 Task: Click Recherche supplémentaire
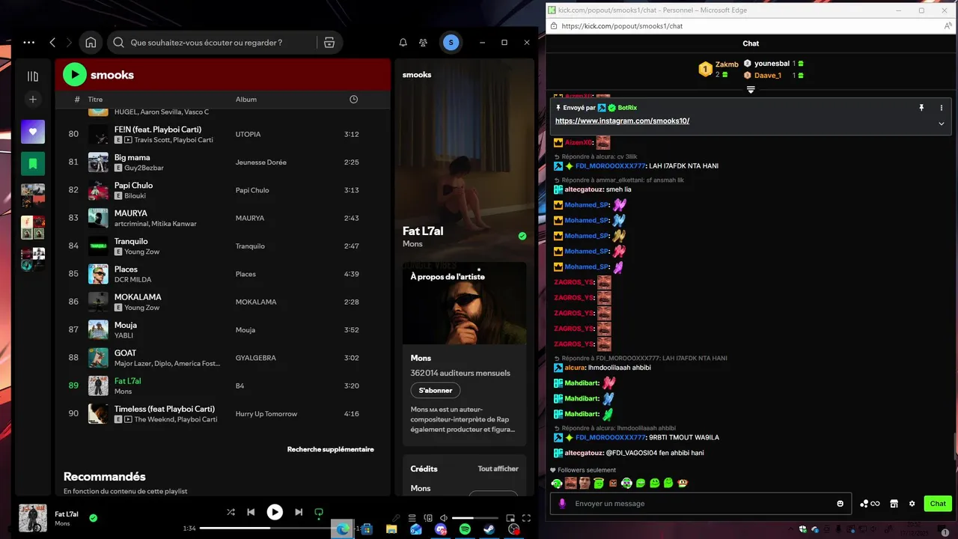click(331, 449)
